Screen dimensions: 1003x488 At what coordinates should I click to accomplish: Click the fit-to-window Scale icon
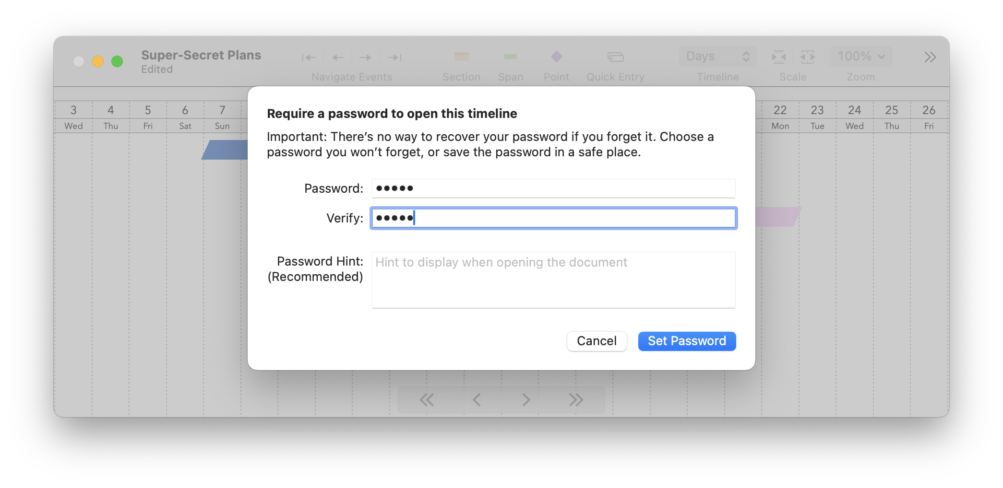click(x=779, y=57)
